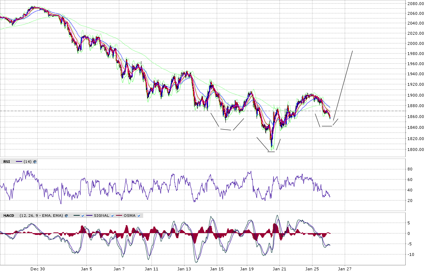Click the 1980.00 price axis label

pyautogui.click(x=415, y=54)
